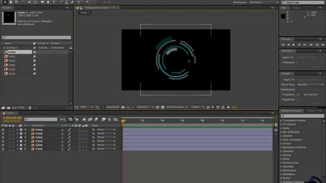The height and width of the screenshot is (183, 326).
Task: Select the Rectangle shape tool
Action: point(42,2)
